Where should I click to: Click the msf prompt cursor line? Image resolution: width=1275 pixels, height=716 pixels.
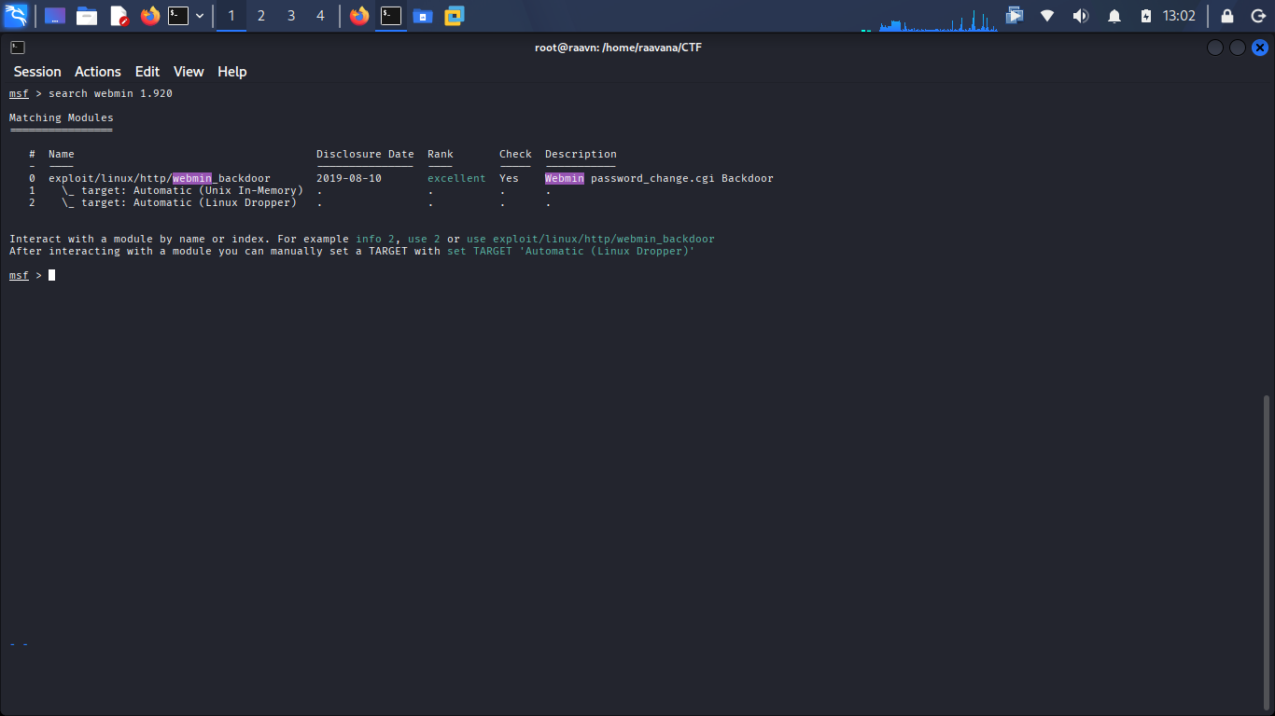(x=32, y=275)
